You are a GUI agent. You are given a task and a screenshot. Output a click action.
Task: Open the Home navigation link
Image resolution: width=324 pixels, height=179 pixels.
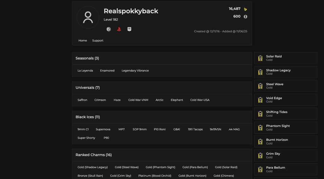coord(83,41)
